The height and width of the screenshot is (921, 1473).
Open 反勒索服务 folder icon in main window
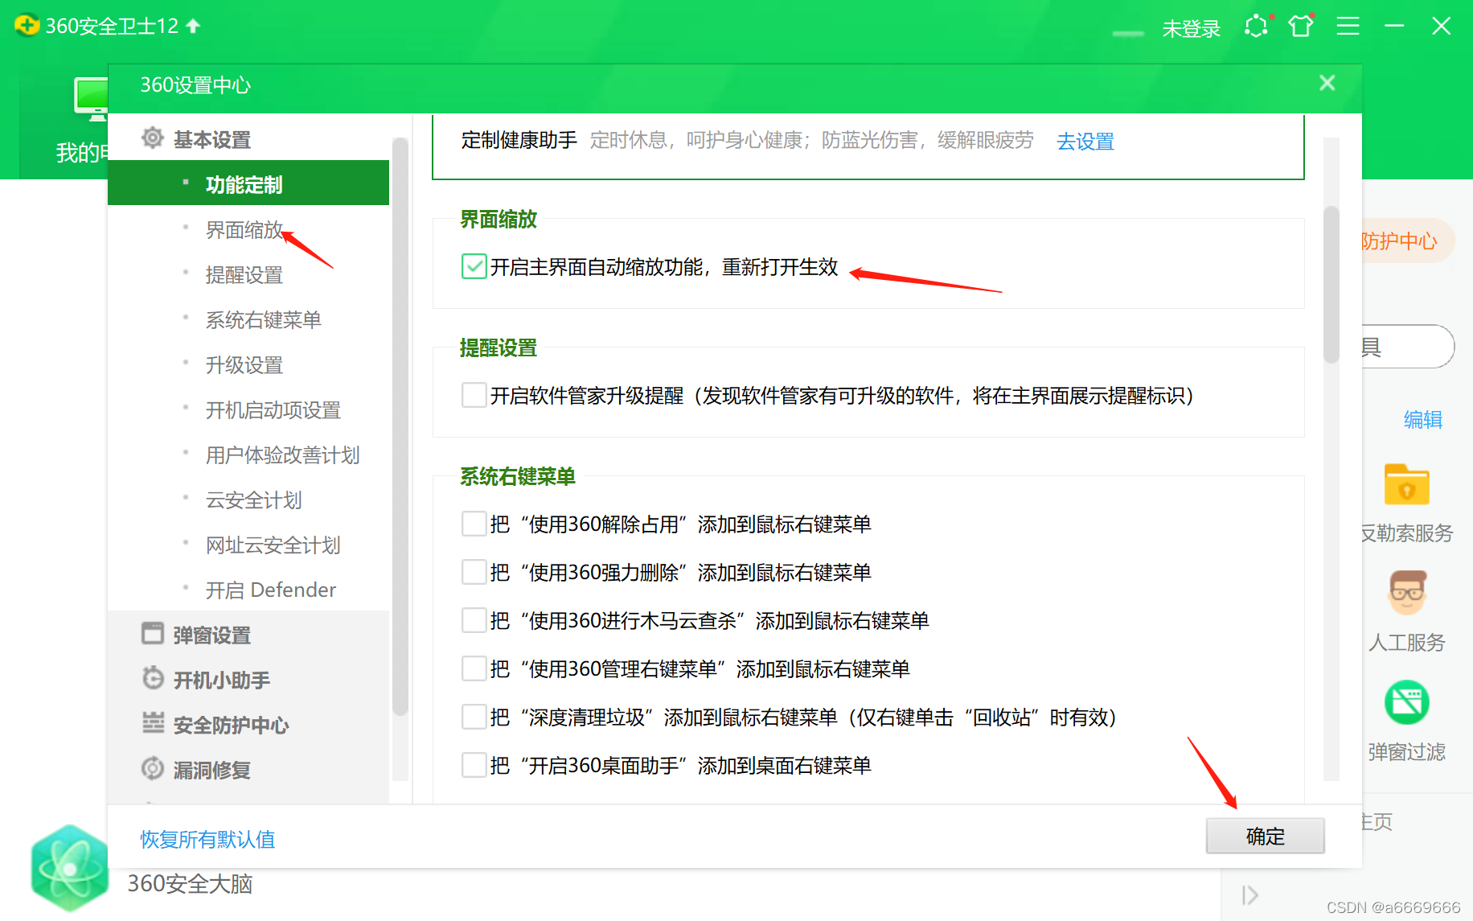[1407, 485]
